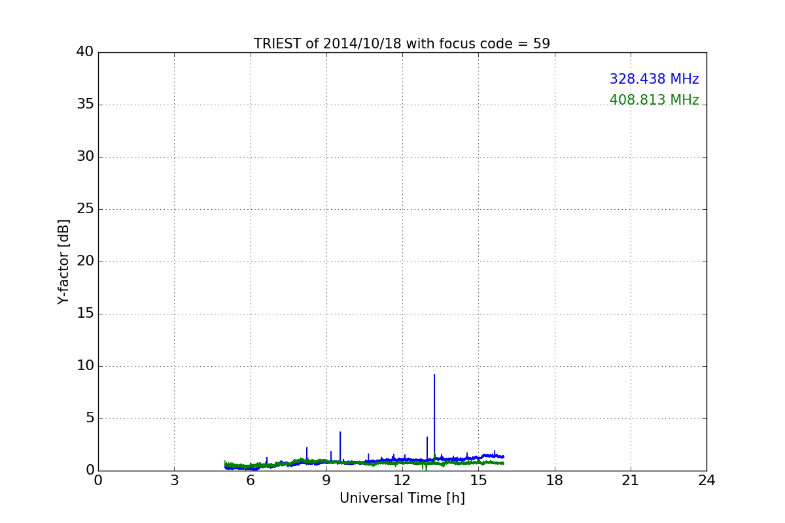Click x-axis tick label 9
The image size is (785, 523).
[326, 481]
